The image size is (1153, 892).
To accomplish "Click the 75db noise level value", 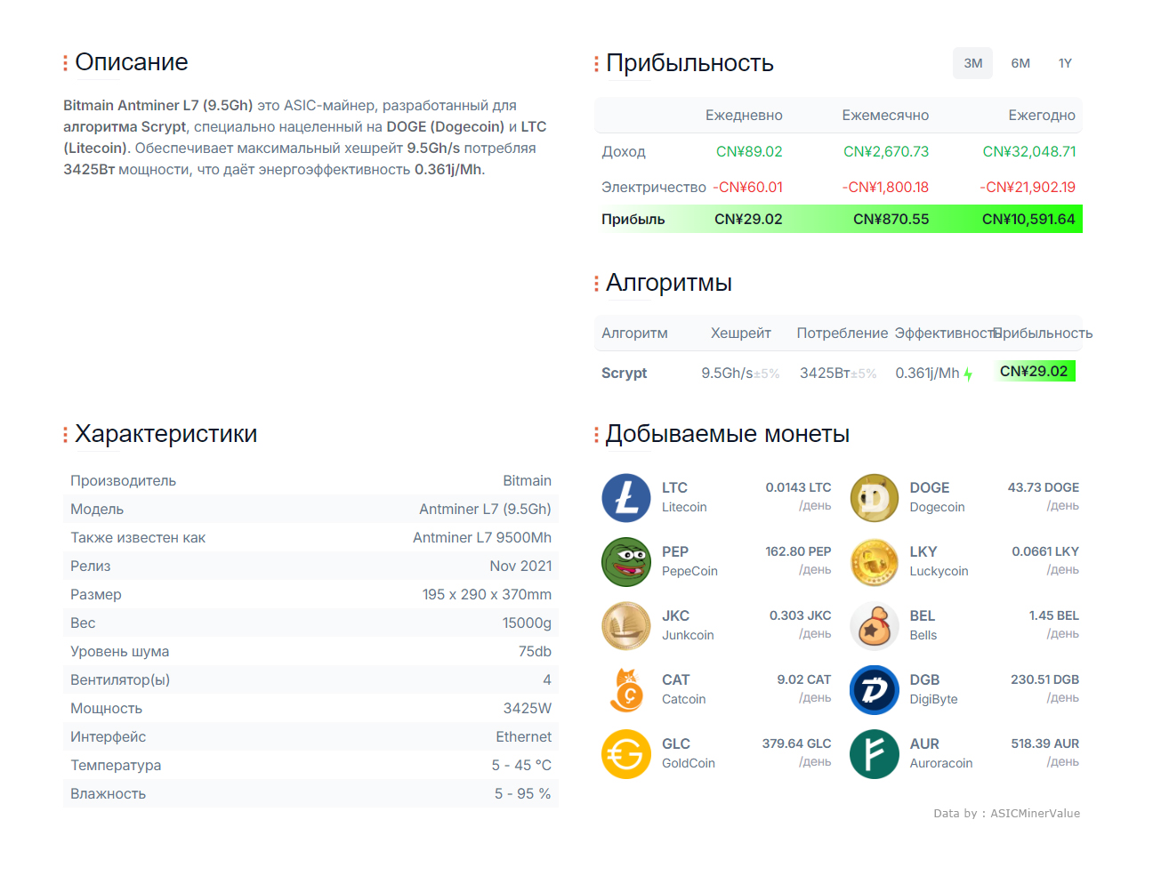I will tap(535, 651).
